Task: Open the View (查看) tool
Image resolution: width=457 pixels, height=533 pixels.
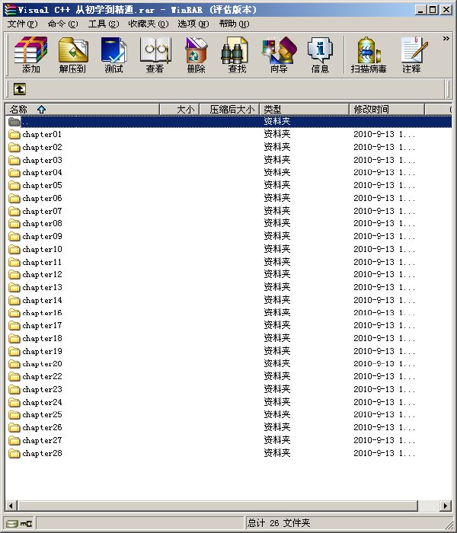Action: coord(155,55)
